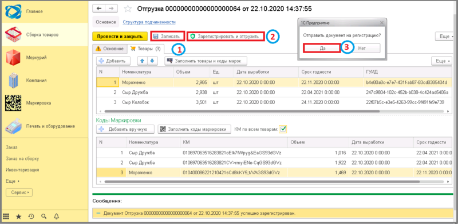
Task: Select expiry cell 24.11.2020 0:00:00
Action: coord(330,102)
